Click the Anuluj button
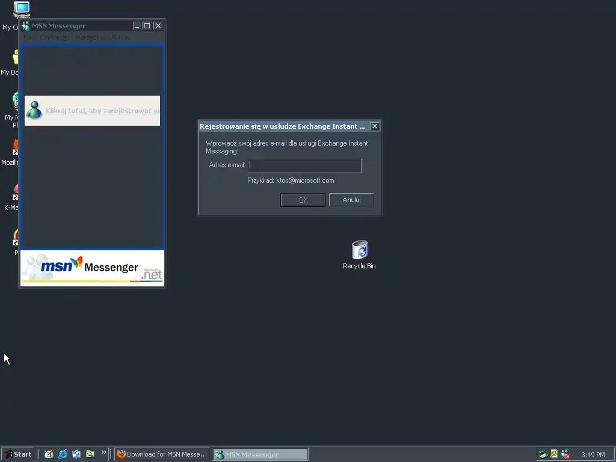The height and width of the screenshot is (462, 616). 351,200
